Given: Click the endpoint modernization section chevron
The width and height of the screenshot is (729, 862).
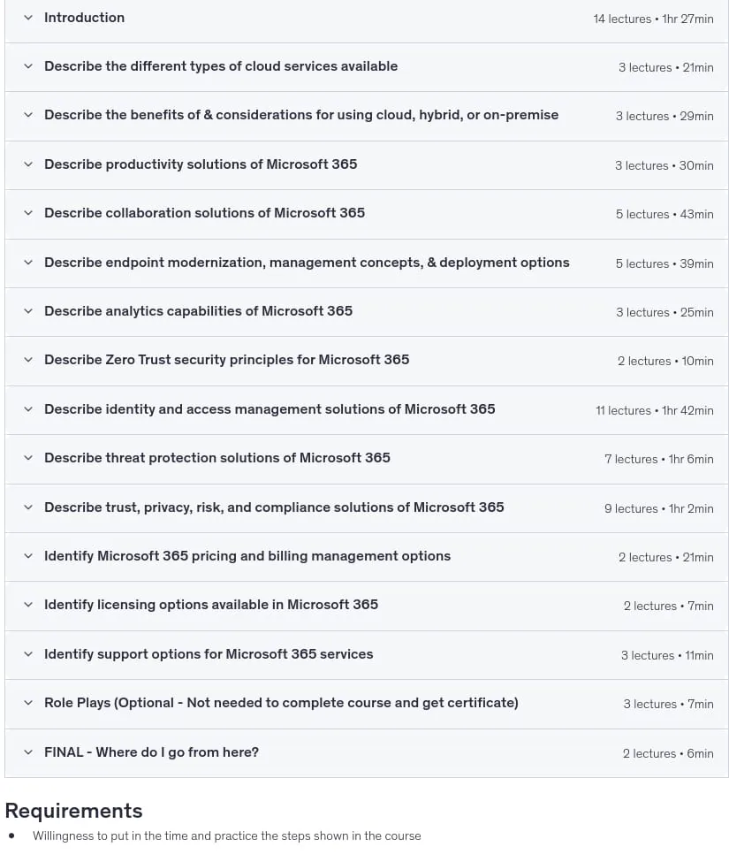Looking at the screenshot, I should click(x=28, y=263).
